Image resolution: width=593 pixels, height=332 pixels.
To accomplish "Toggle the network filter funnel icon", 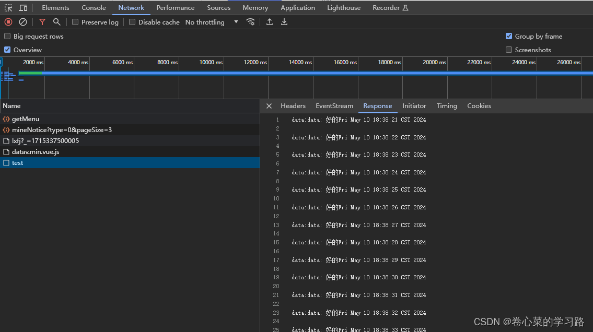I will (x=42, y=22).
